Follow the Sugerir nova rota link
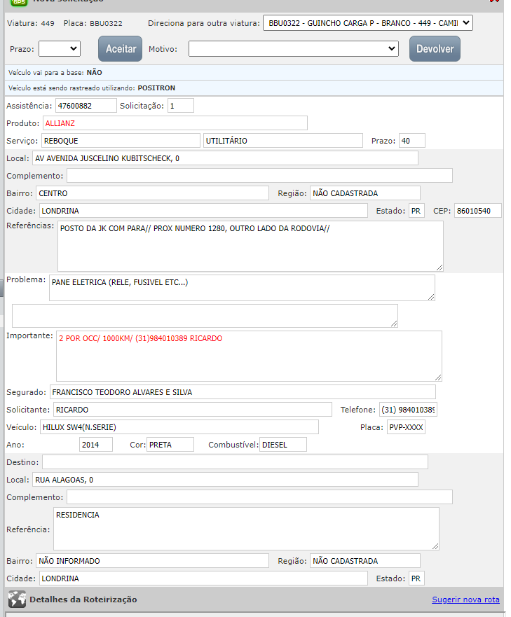511x617 pixels. coord(465,599)
